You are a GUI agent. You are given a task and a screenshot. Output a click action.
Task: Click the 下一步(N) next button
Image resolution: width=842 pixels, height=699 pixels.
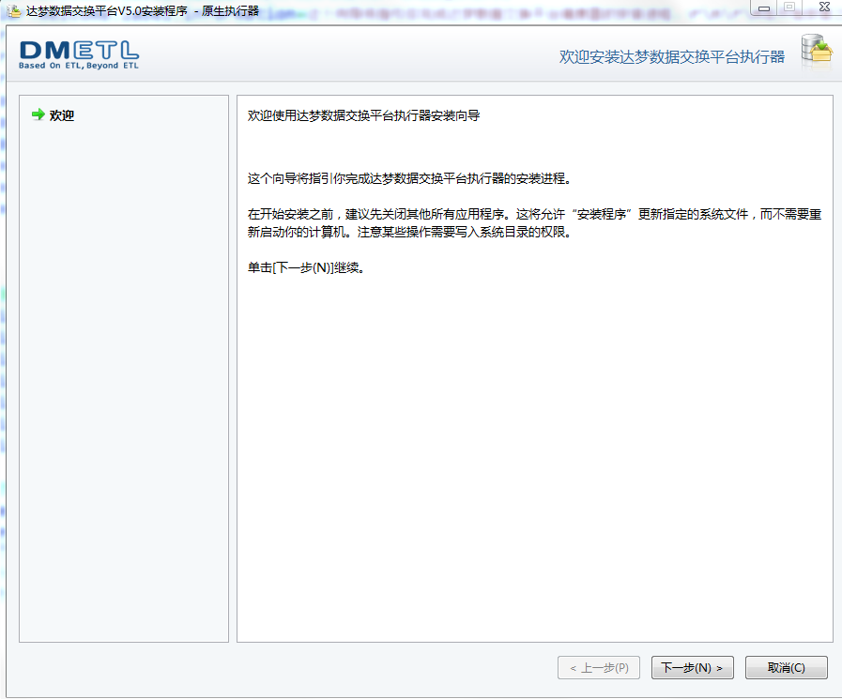click(x=692, y=667)
